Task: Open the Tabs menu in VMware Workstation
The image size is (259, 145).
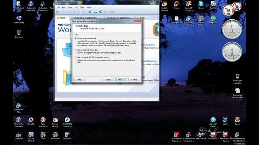Action: (x=82, y=8)
